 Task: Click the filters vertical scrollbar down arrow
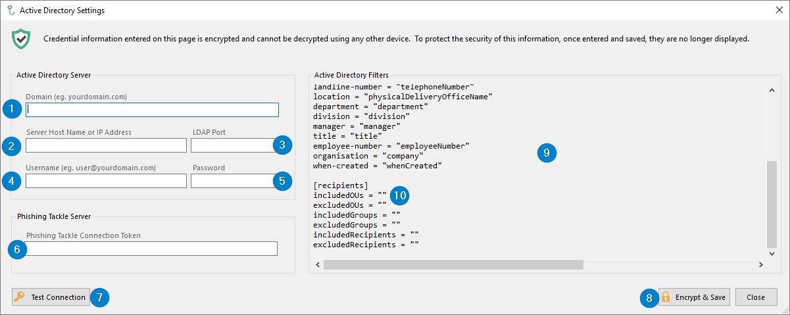tap(772, 253)
